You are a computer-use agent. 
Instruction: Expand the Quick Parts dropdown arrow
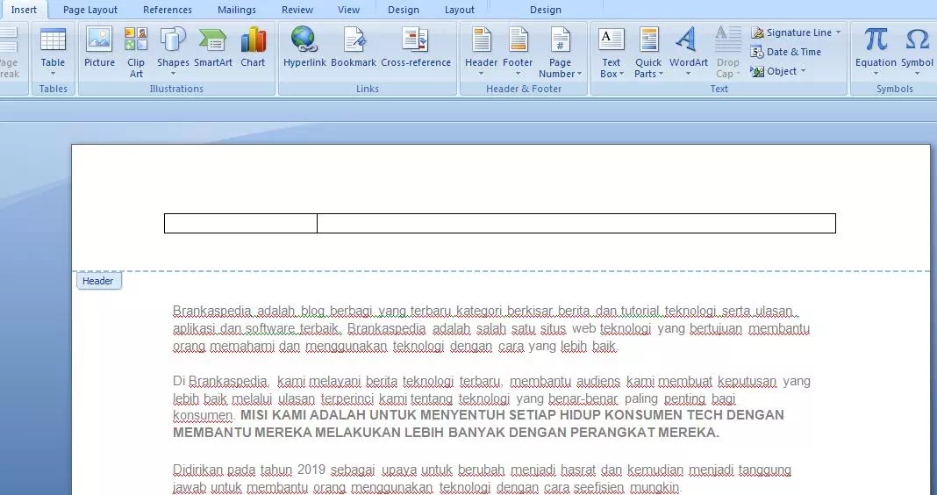661,74
